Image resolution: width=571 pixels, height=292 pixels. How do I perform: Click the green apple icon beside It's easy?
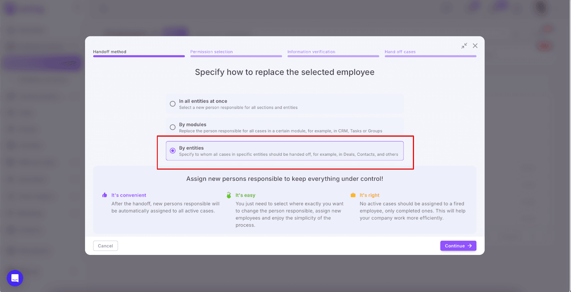tap(229, 195)
